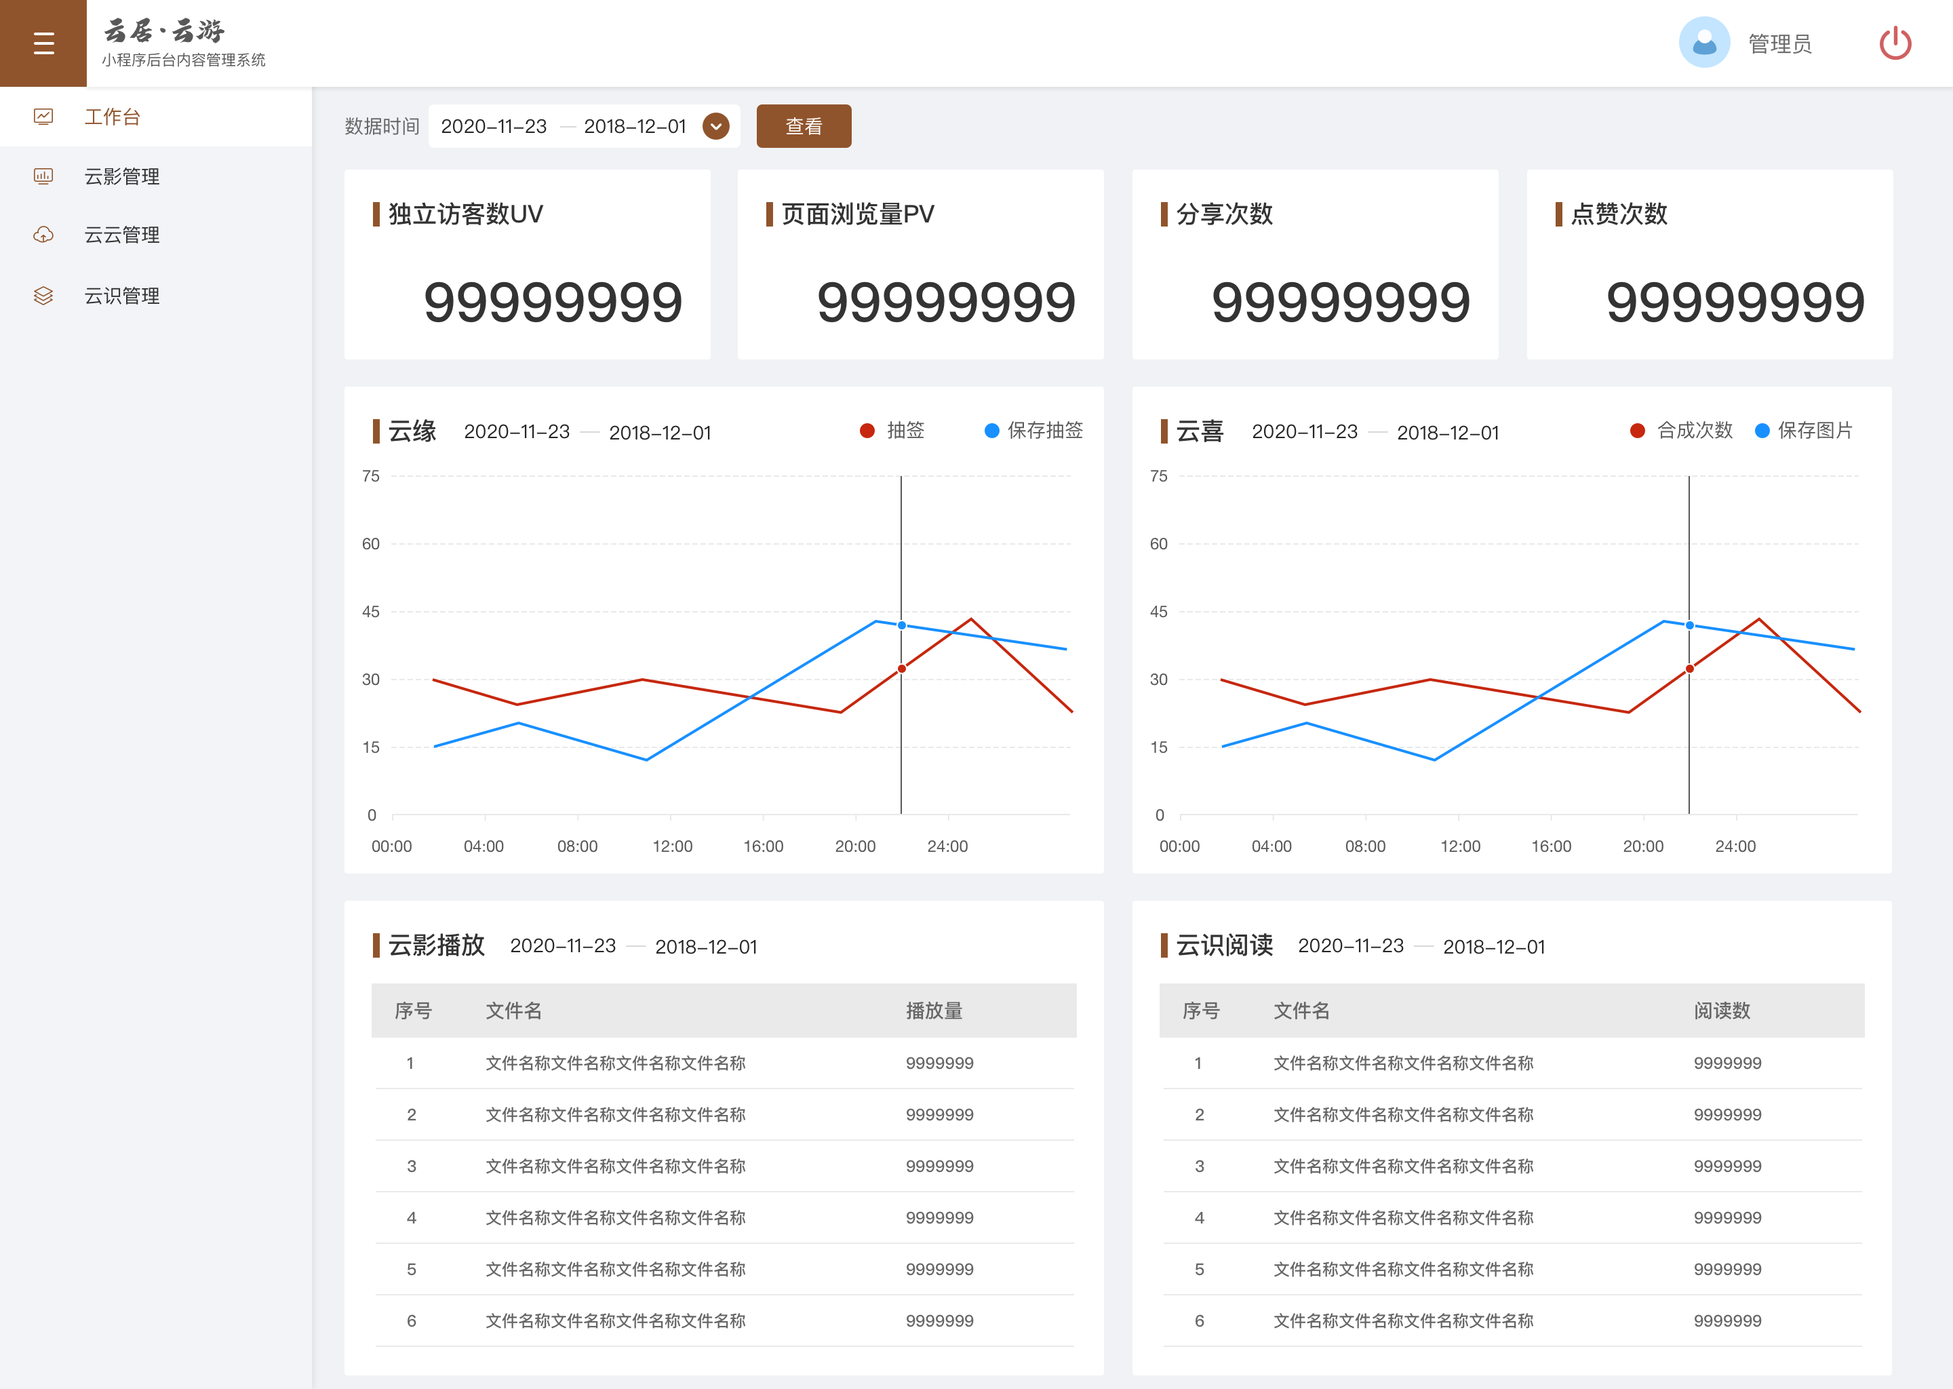Image resolution: width=1953 pixels, height=1389 pixels.
Task: Click the 播放量 column header
Action: tap(934, 1010)
